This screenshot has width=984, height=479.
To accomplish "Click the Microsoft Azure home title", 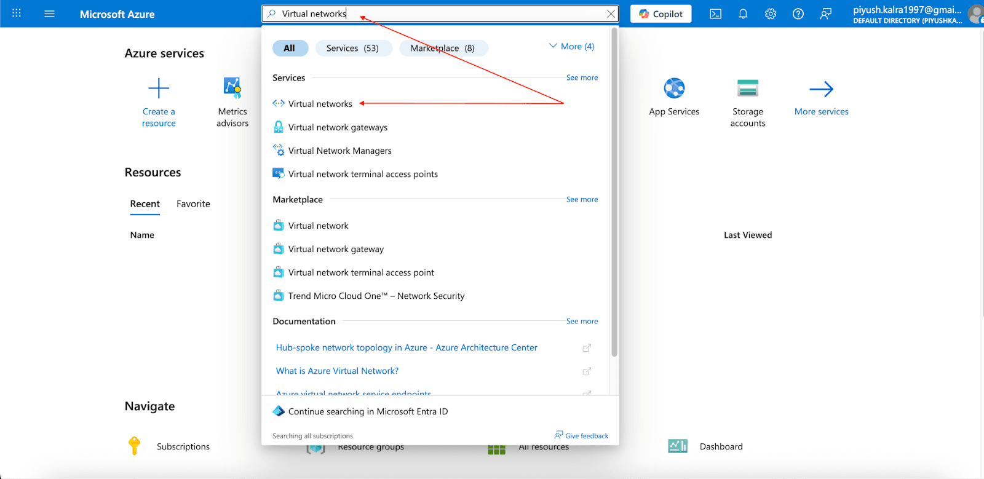I will click(x=117, y=14).
